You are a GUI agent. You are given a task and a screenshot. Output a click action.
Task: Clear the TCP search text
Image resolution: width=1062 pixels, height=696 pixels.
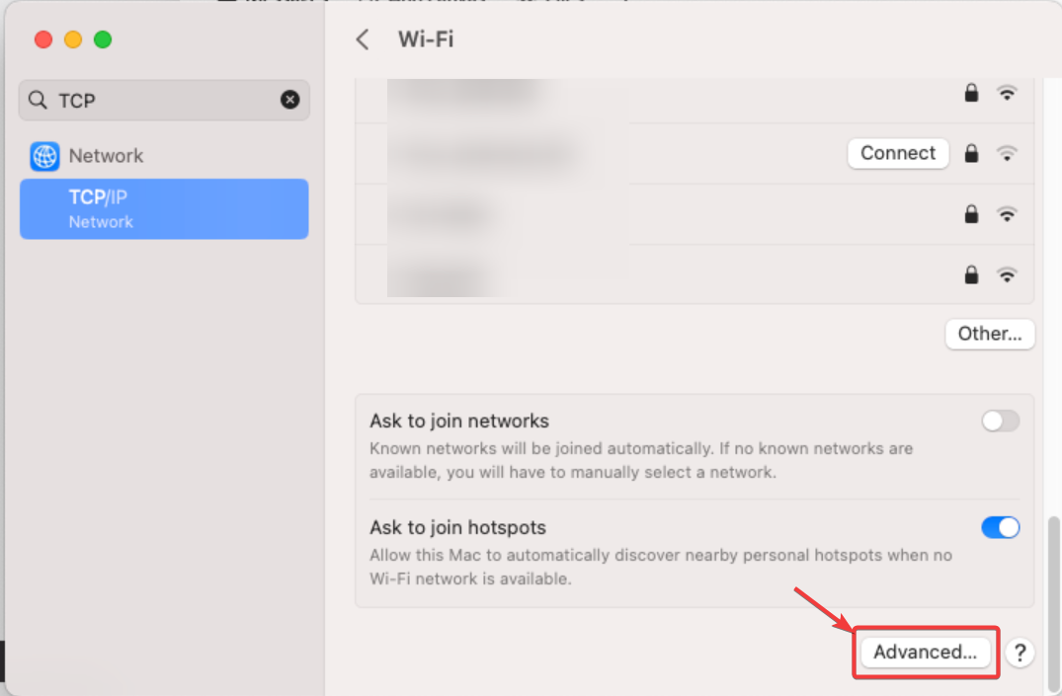289,100
